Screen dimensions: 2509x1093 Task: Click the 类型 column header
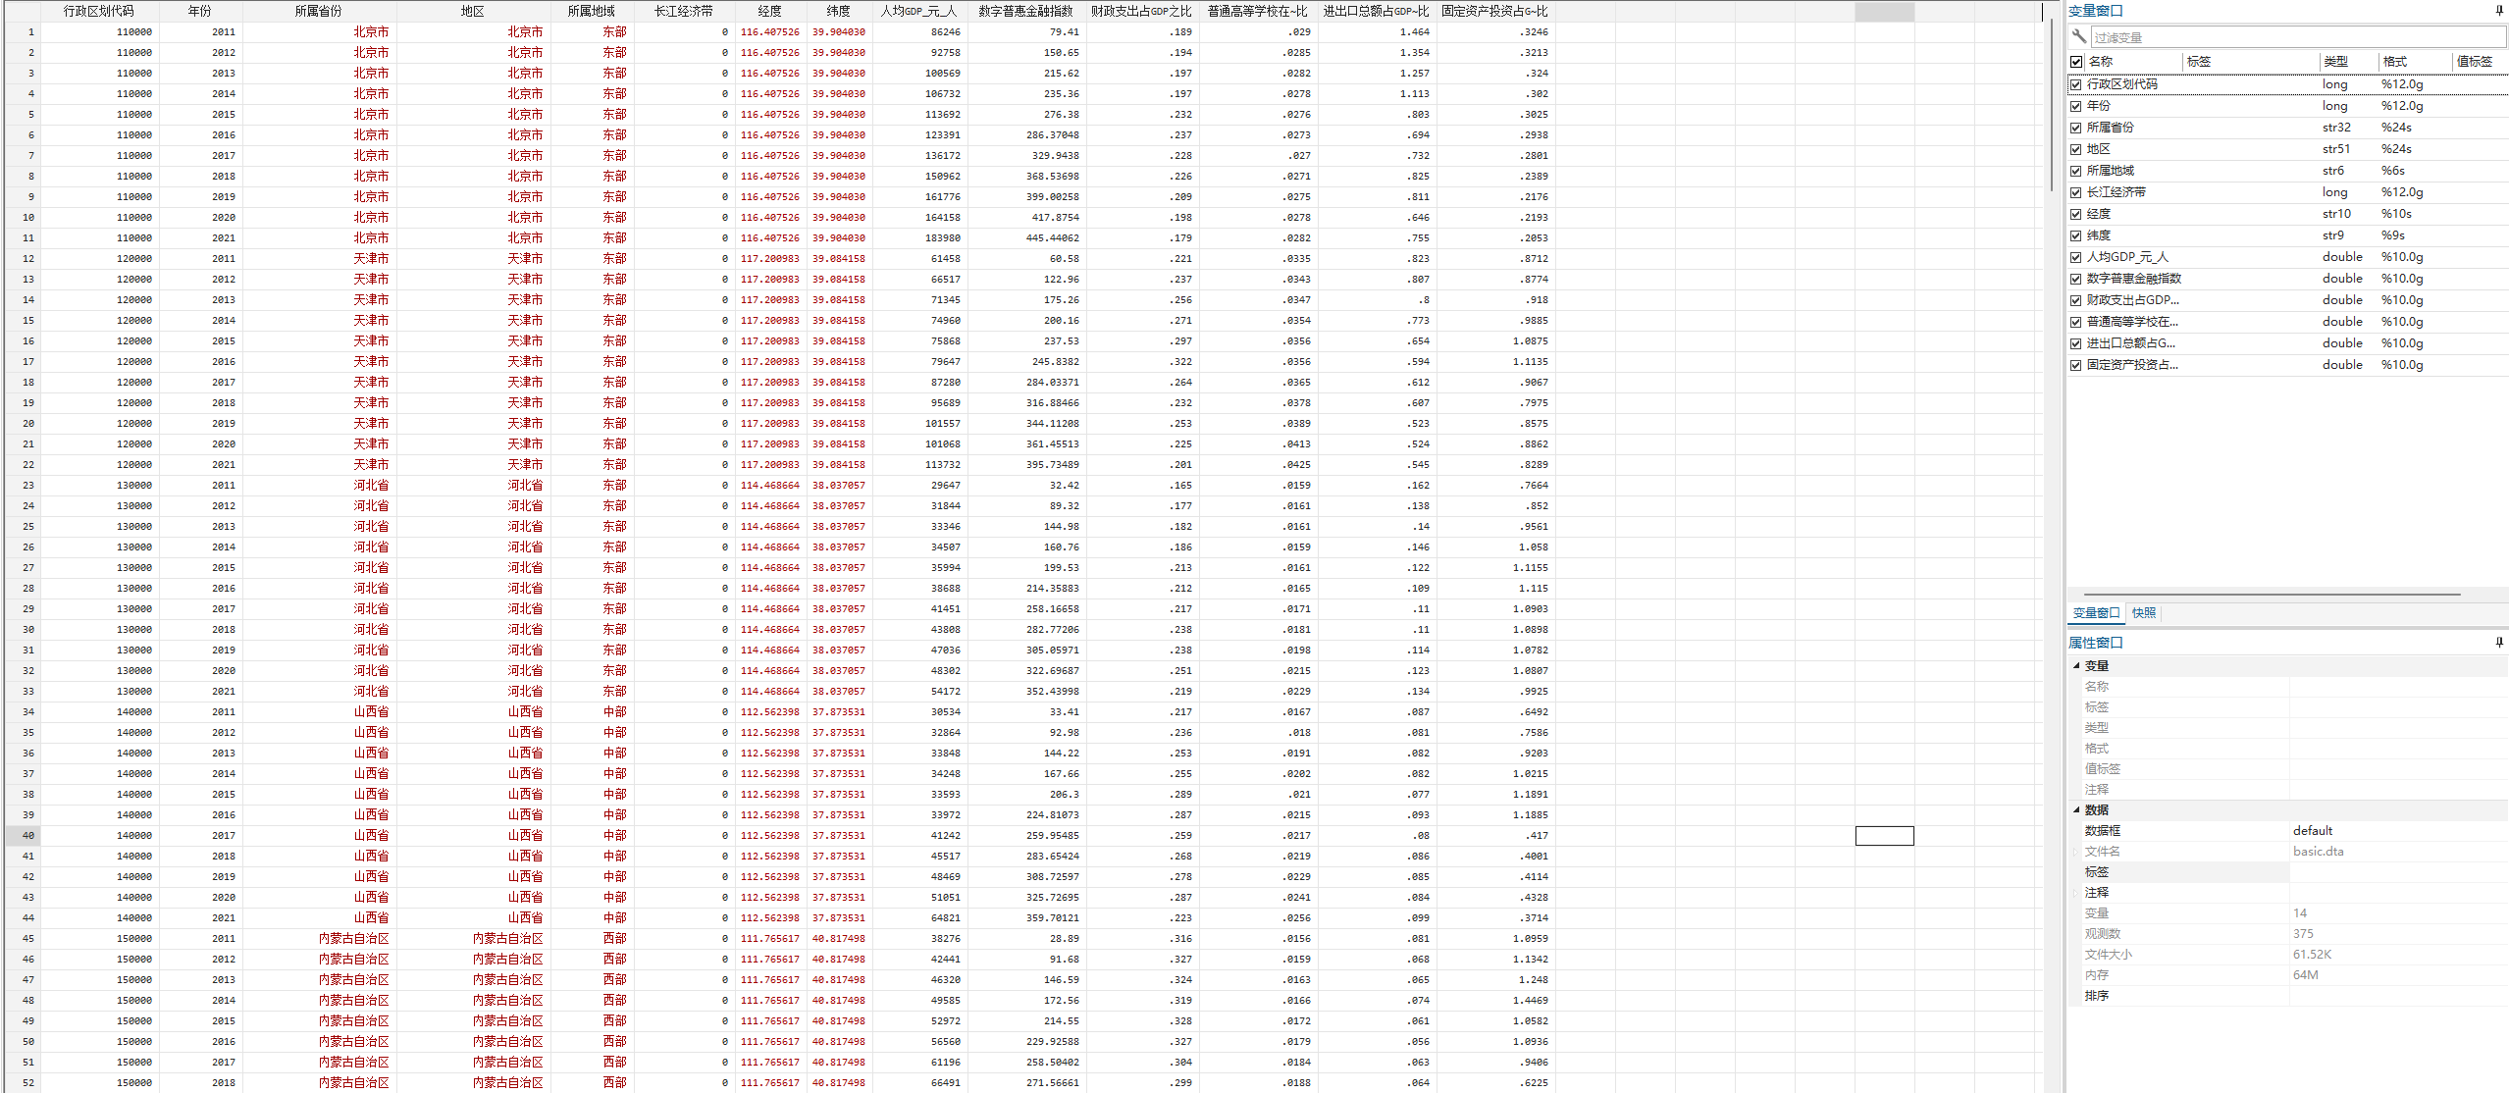click(2335, 62)
